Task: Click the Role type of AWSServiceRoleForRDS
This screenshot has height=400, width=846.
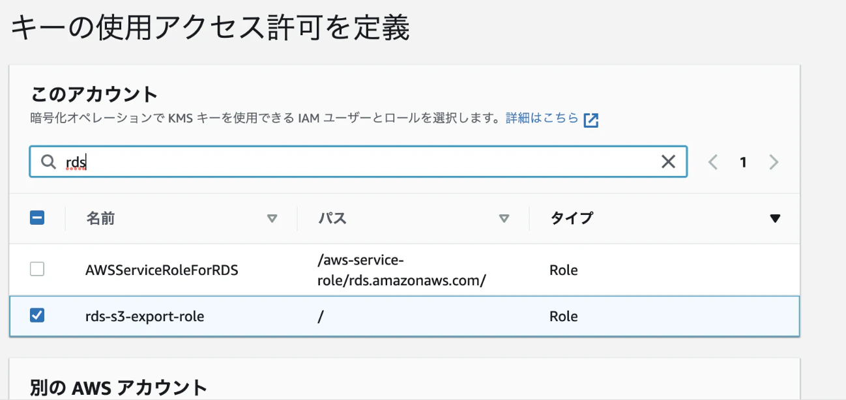Action: [x=564, y=270]
